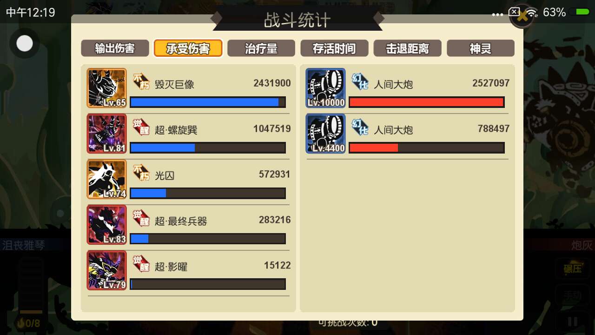The width and height of the screenshot is (595, 335).
Task: Switch to the 击退距离 tab
Action: click(407, 48)
